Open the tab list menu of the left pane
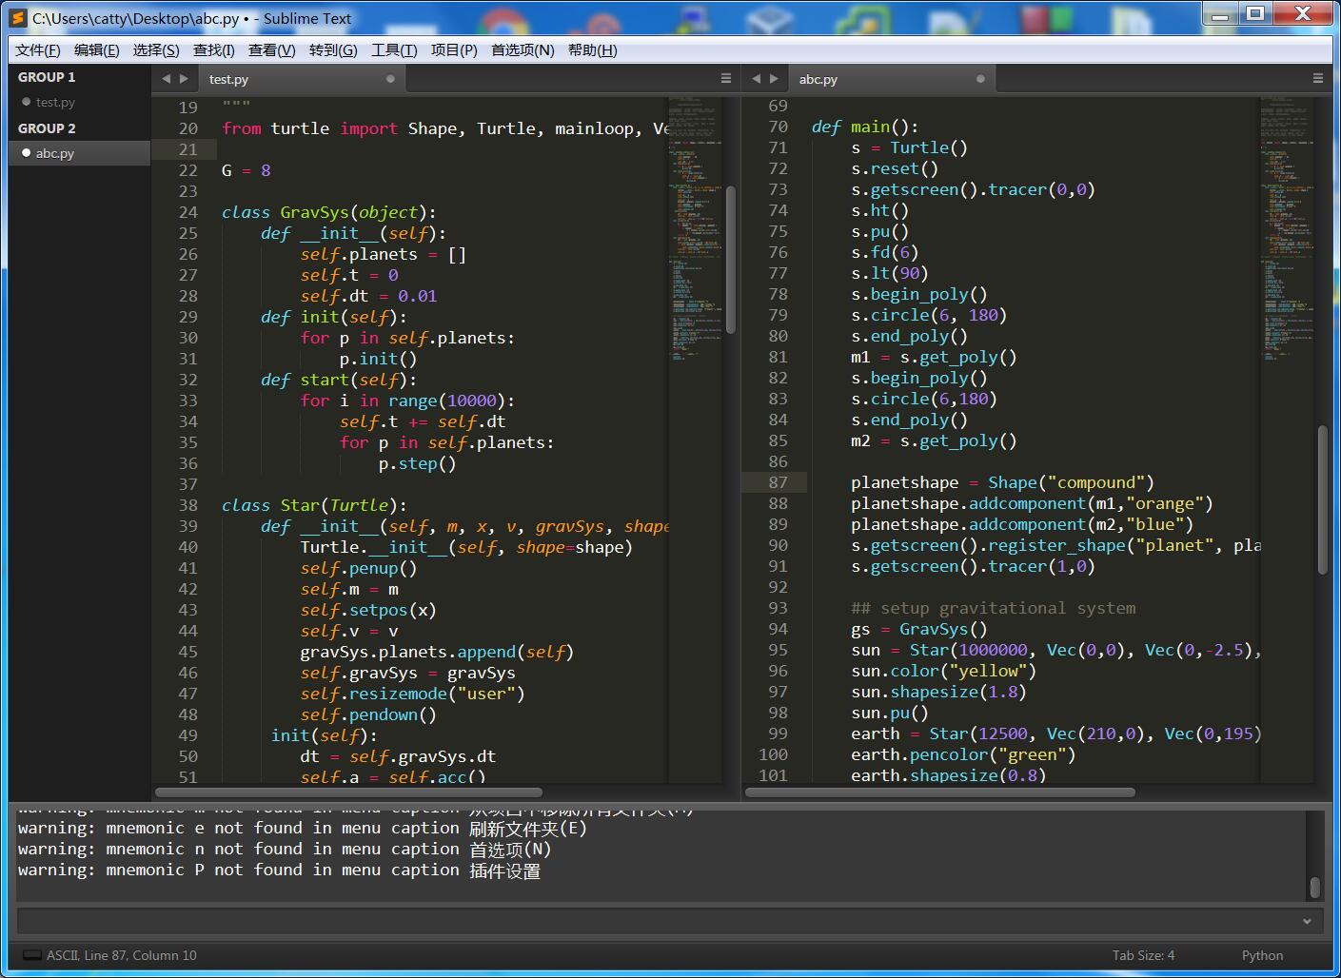1341x978 pixels. point(726,79)
